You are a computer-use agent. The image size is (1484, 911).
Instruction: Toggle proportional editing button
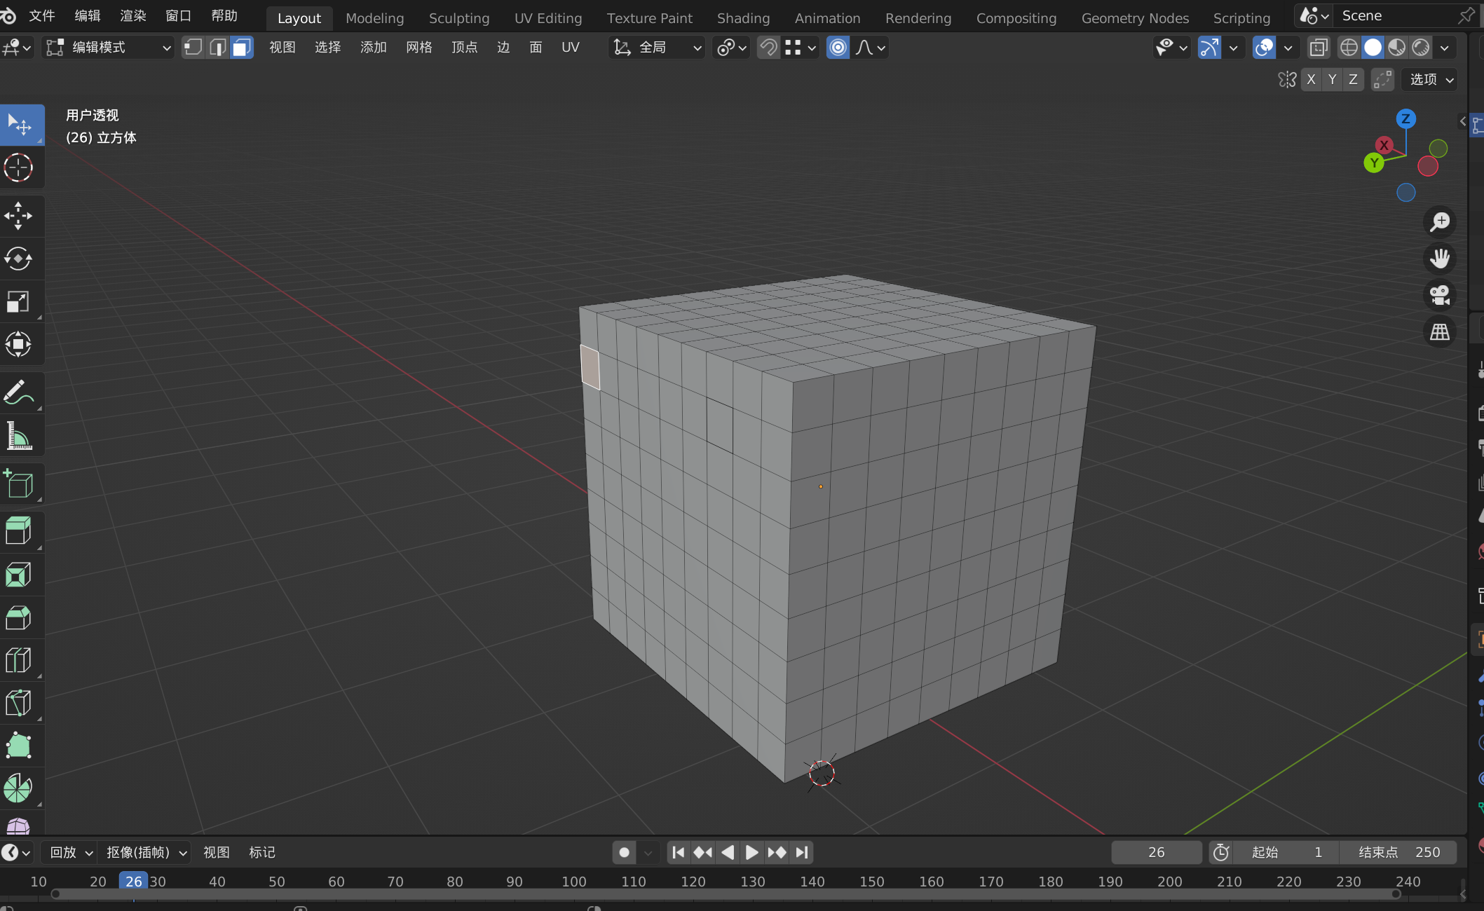pyautogui.click(x=838, y=48)
